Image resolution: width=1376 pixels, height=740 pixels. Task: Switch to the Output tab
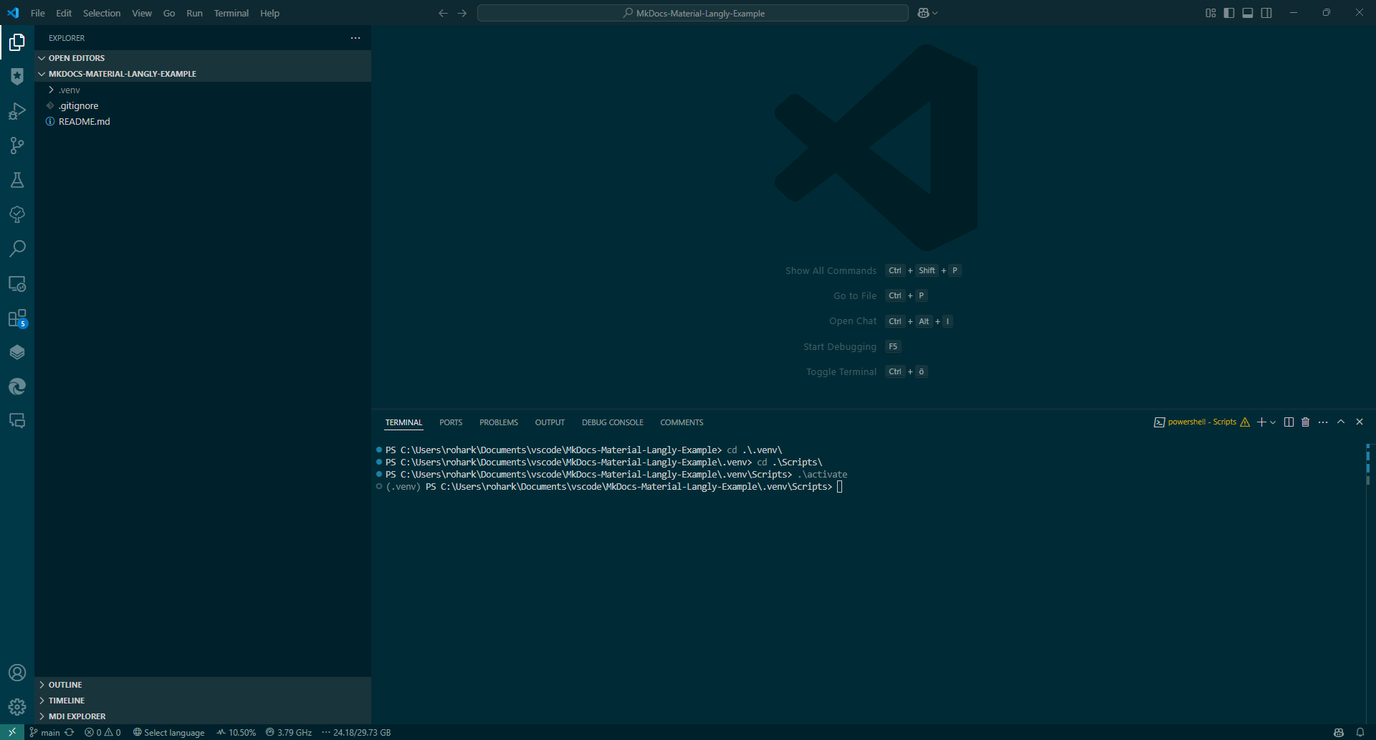pos(550,422)
